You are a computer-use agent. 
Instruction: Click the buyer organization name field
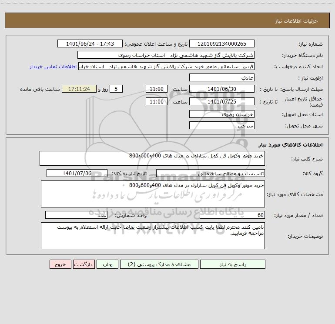166,55
